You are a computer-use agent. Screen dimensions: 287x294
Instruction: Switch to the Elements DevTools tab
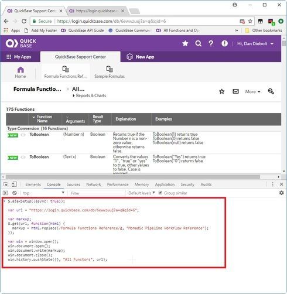[x=33, y=184]
